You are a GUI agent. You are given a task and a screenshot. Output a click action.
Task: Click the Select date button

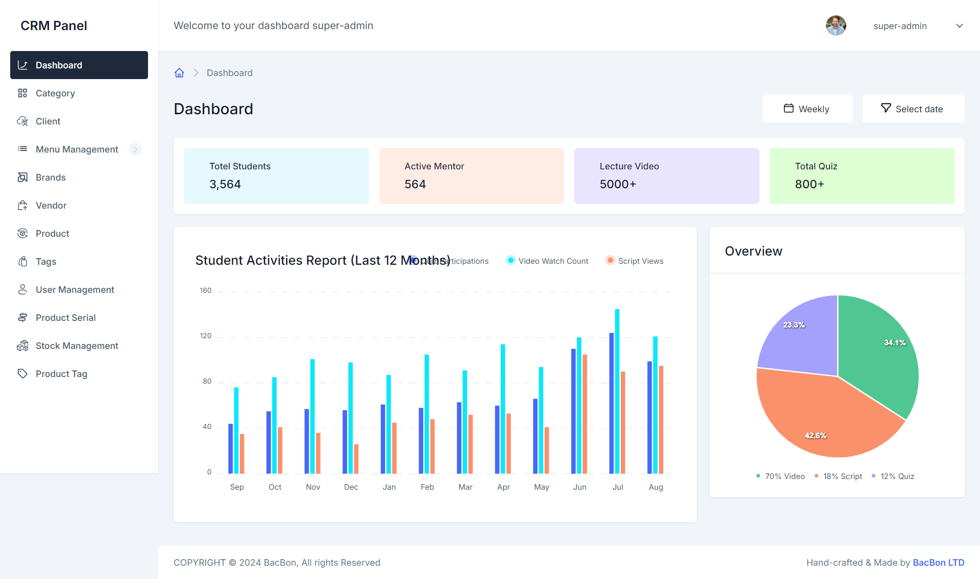coord(913,108)
